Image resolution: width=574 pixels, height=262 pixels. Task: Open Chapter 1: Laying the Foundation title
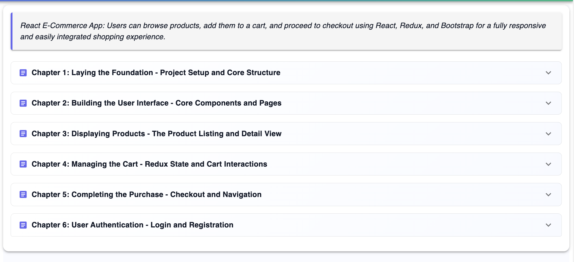click(x=156, y=73)
